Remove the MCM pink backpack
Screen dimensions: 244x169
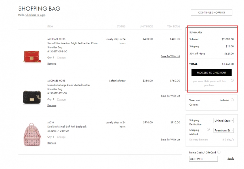coord(52,143)
